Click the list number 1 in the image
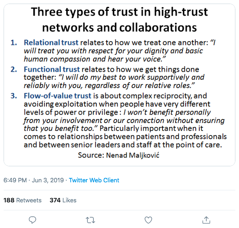This screenshot has height=228, width=239. (x=14, y=42)
